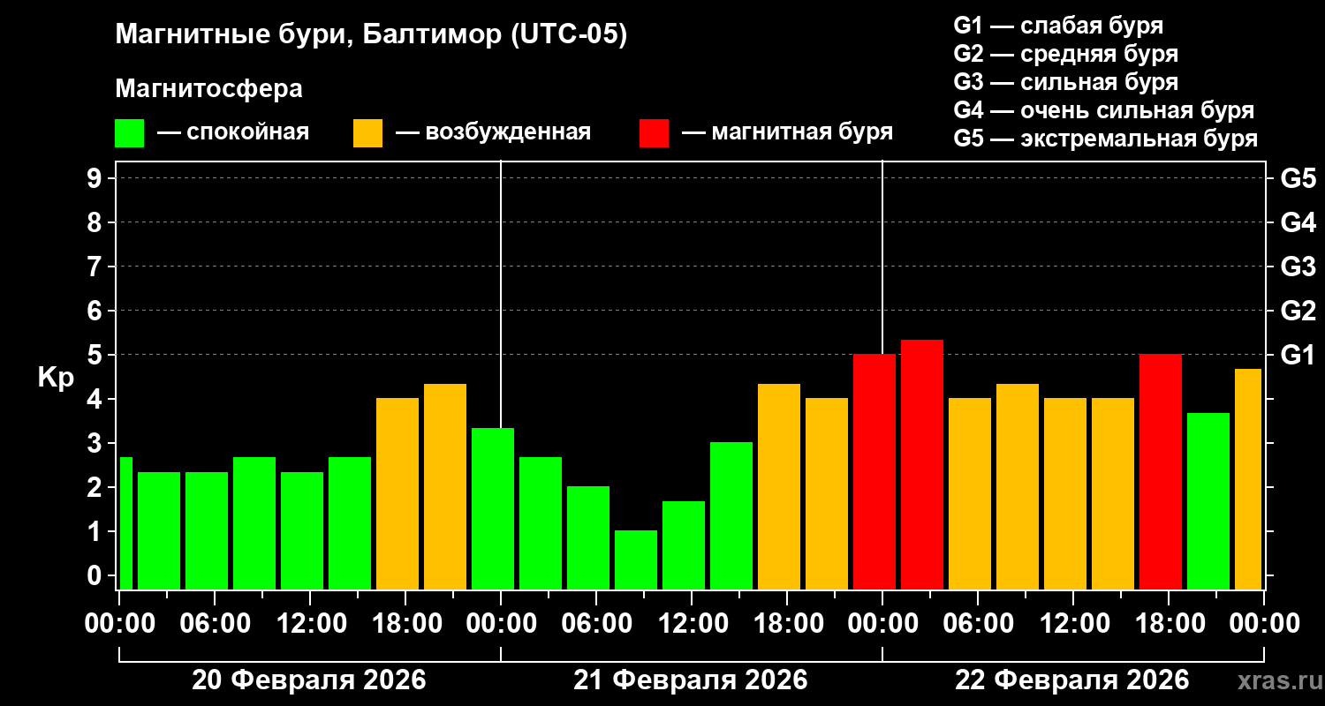Click '06:00' tick label under 20 Февраля

tap(215, 623)
